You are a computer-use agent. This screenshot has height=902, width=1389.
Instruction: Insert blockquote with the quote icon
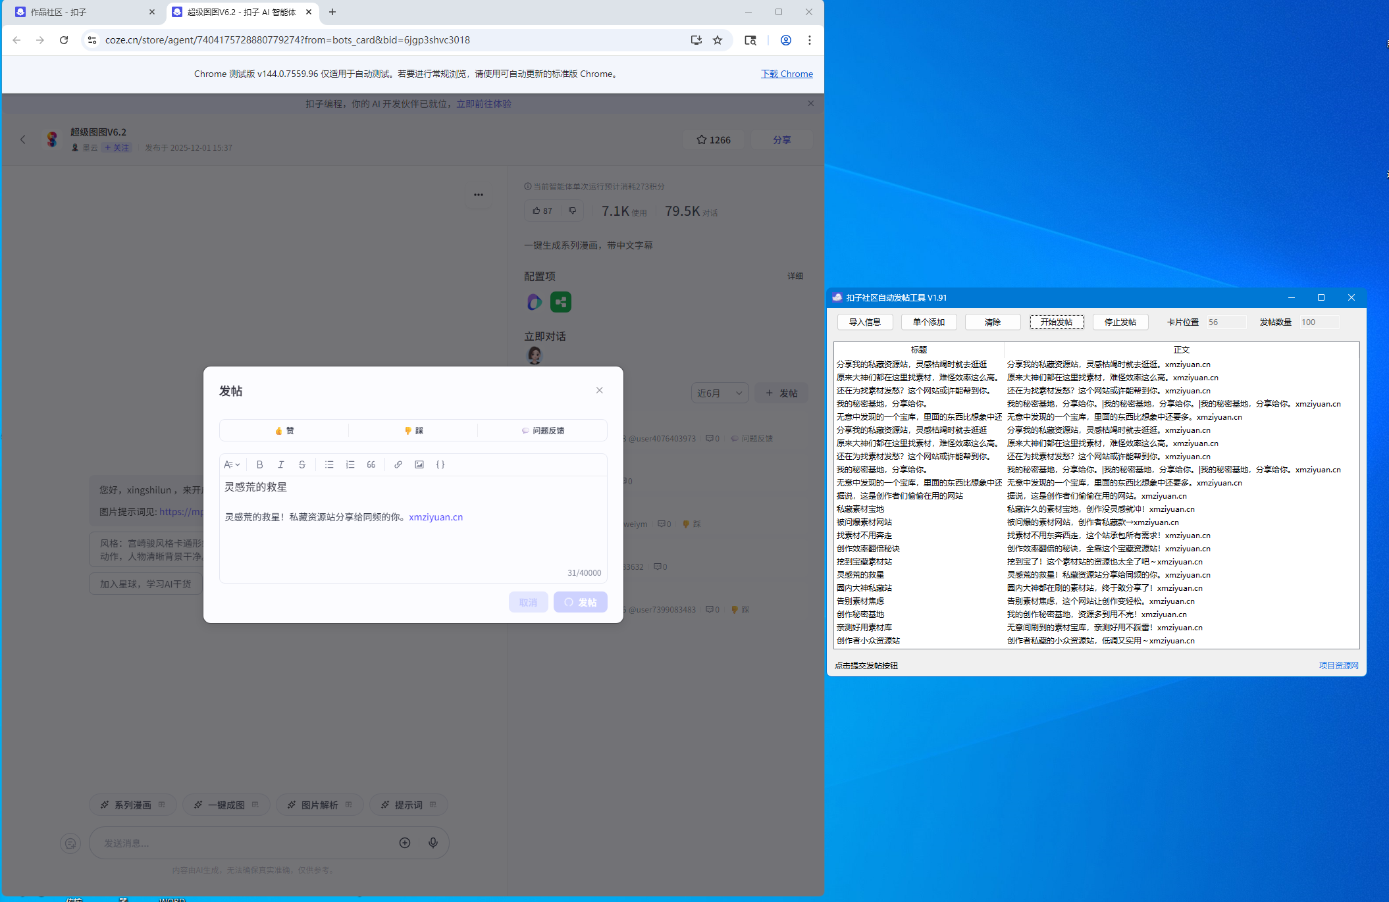[x=371, y=464]
